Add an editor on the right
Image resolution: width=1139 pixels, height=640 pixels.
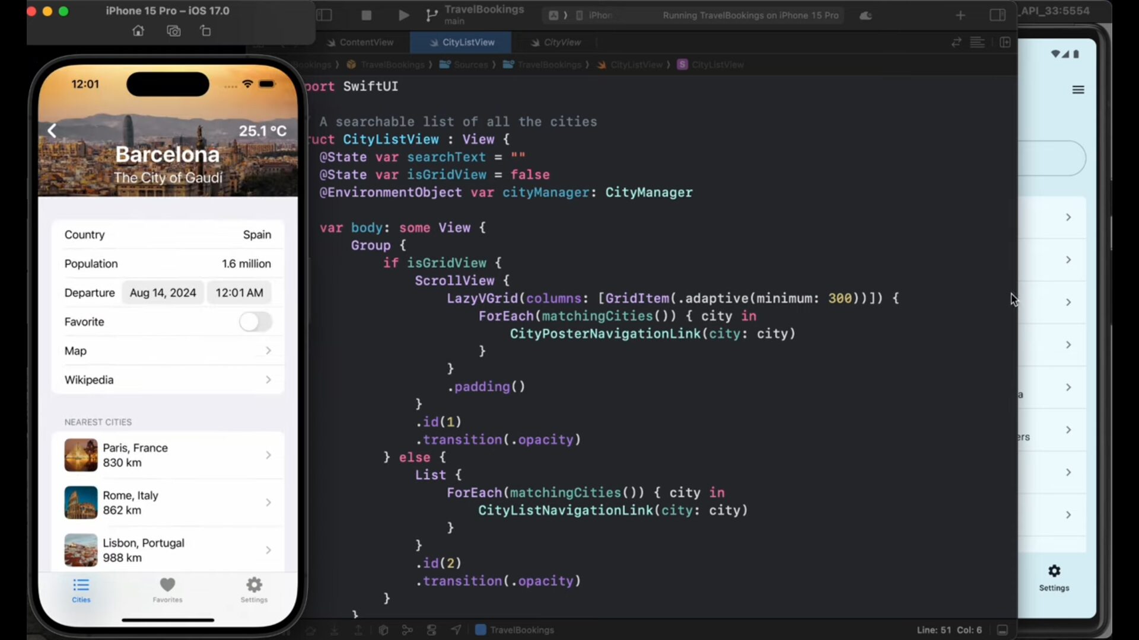tap(1005, 43)
